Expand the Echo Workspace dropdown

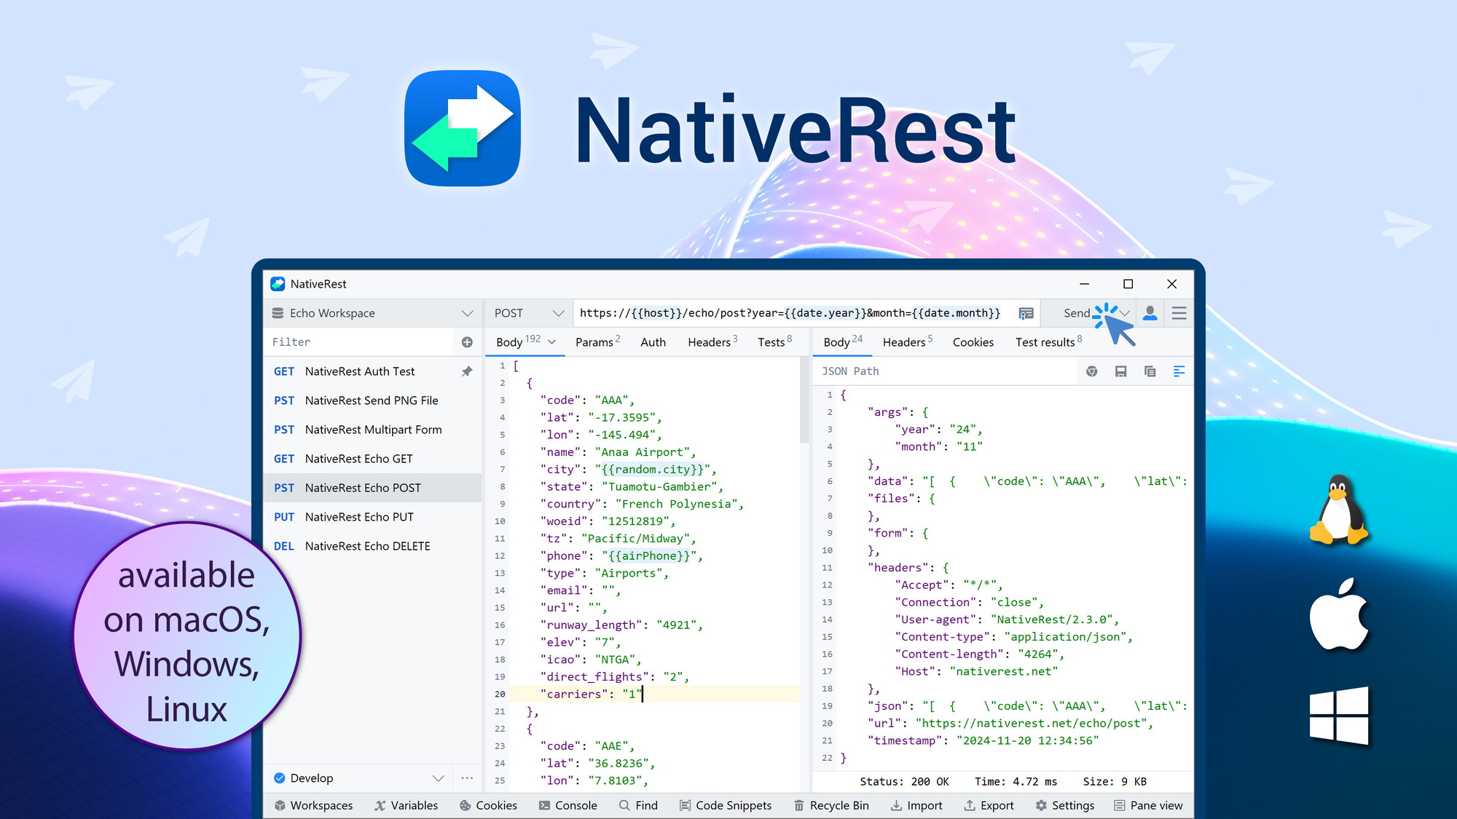(x=466, y=313)
